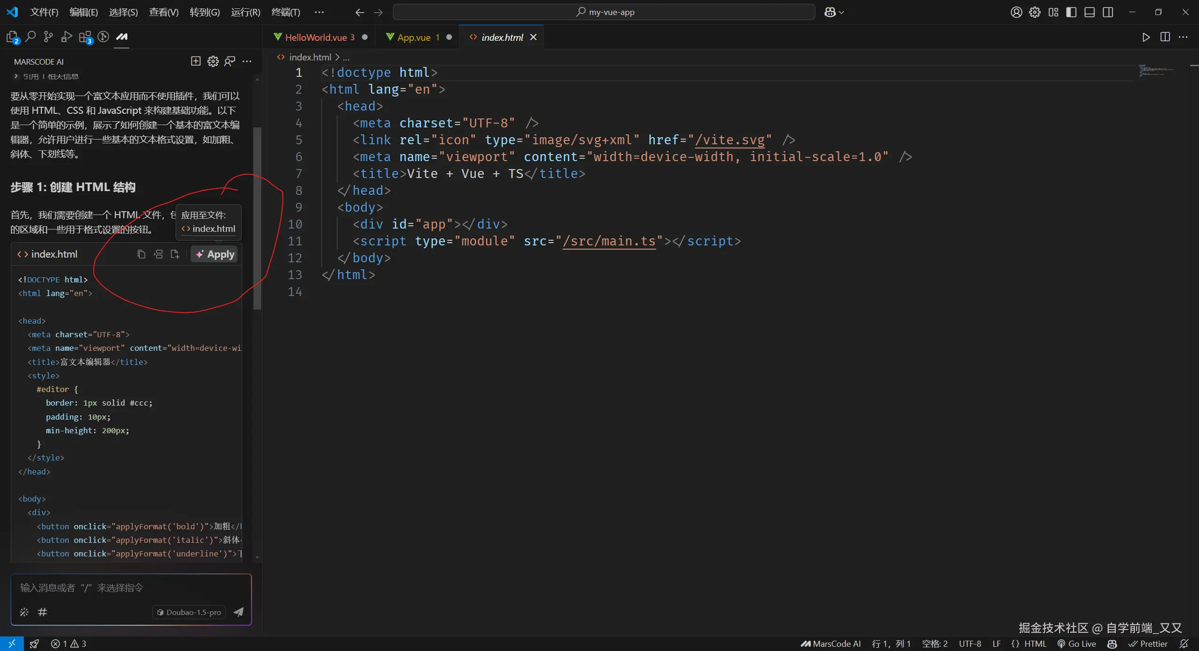Screen dimensions: 1199x651
Task: Click Go Live in the status bar
Action: [x=1077, y=644]
